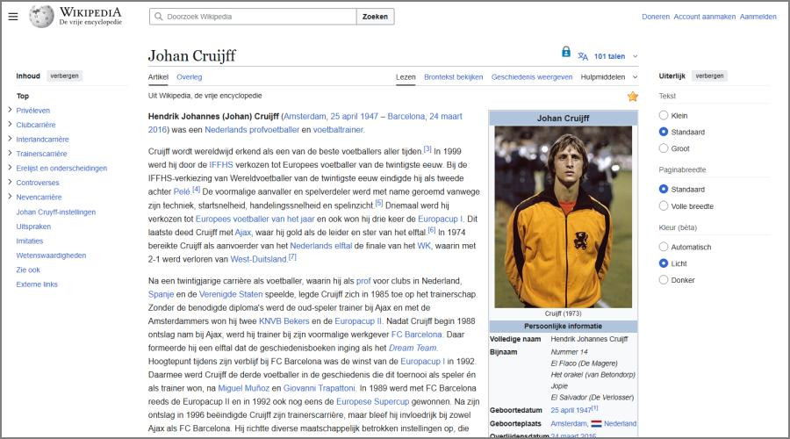
Task: Open Europees voetballer van het jaar link
Action: click(255, 219)
